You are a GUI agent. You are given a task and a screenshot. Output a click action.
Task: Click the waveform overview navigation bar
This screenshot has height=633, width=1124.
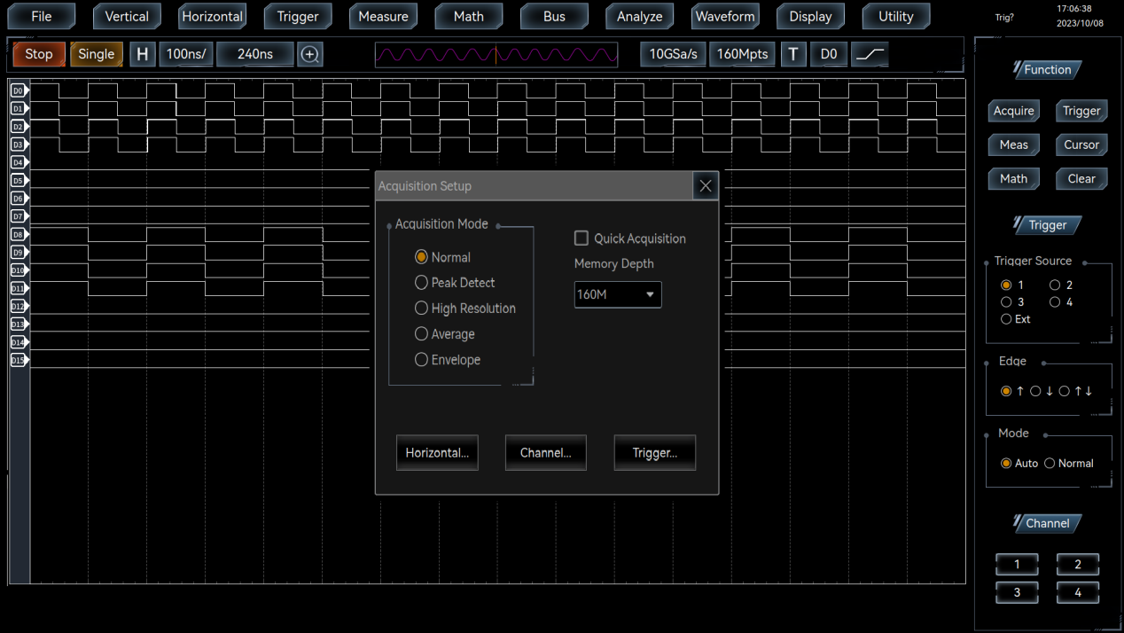[496, 55]
